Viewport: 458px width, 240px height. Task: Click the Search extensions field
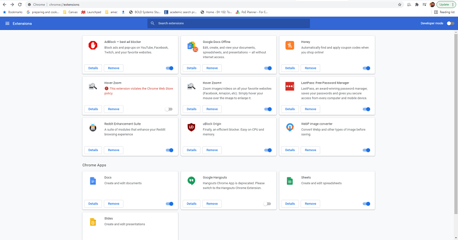coord(228,23)
